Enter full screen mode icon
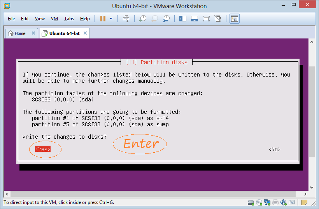 [206, 19]
